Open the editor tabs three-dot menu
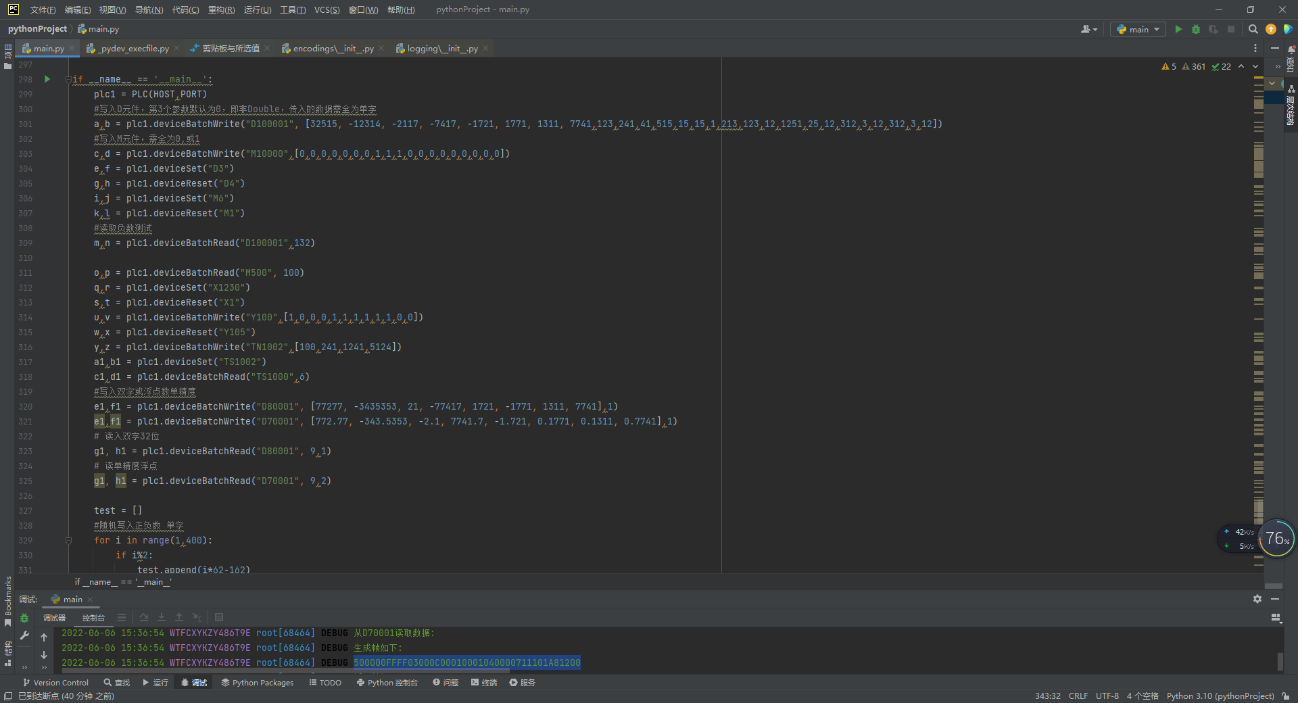 coord(1255,48)
